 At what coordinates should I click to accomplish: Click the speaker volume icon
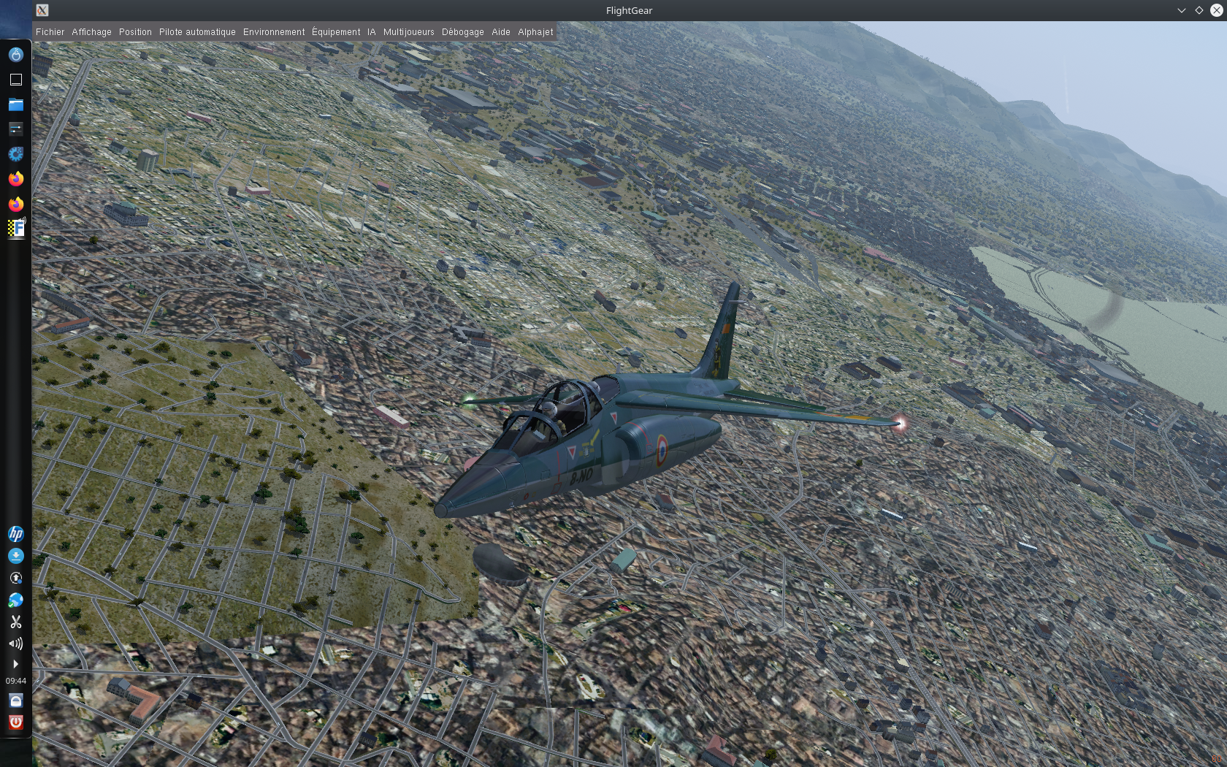coord(15,644)
